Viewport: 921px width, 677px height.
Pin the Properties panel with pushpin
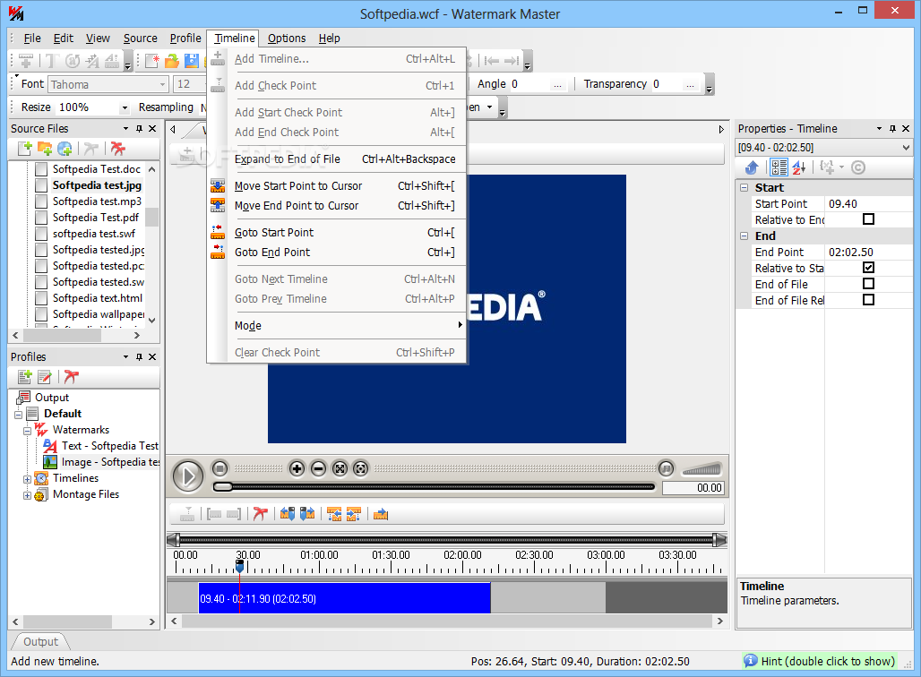tap(893, 129)
